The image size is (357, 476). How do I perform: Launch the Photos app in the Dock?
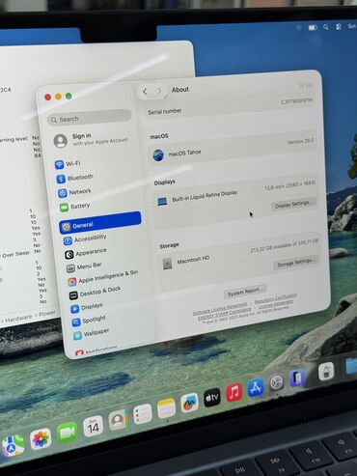[41, 438]
